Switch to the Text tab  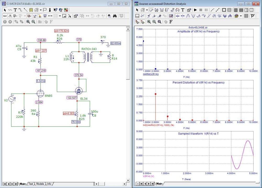coord(31,184)
